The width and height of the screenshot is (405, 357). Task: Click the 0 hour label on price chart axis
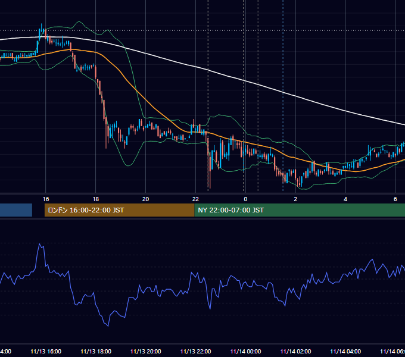245,199
